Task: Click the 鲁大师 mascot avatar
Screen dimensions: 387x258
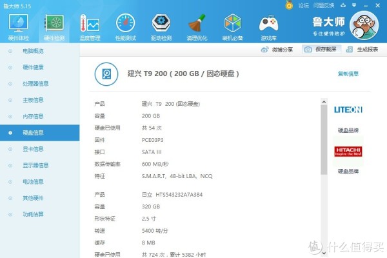Action: pos(364,25)
